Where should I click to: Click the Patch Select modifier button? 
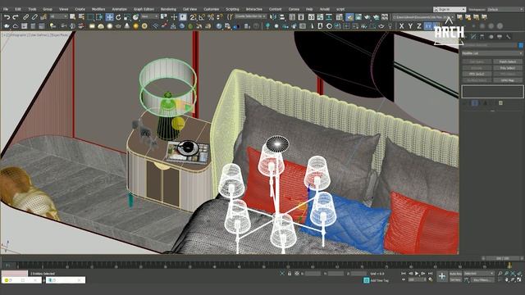pos(508,61)
